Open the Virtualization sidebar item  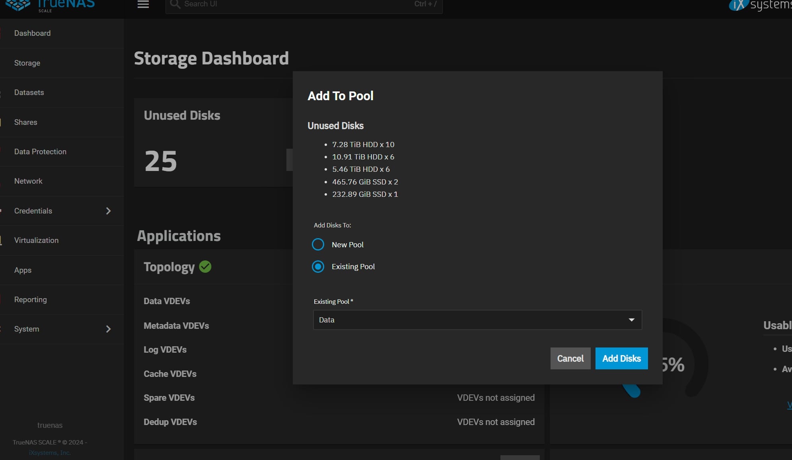[x=36, y=240]
